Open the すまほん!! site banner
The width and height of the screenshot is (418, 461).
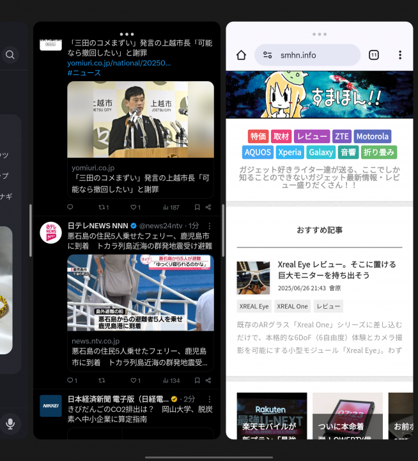pos(320,95)
